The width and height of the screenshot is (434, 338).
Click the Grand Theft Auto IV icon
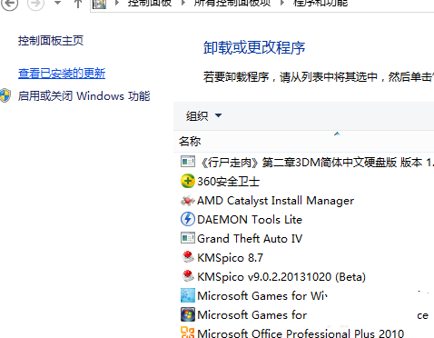point(188,238)
